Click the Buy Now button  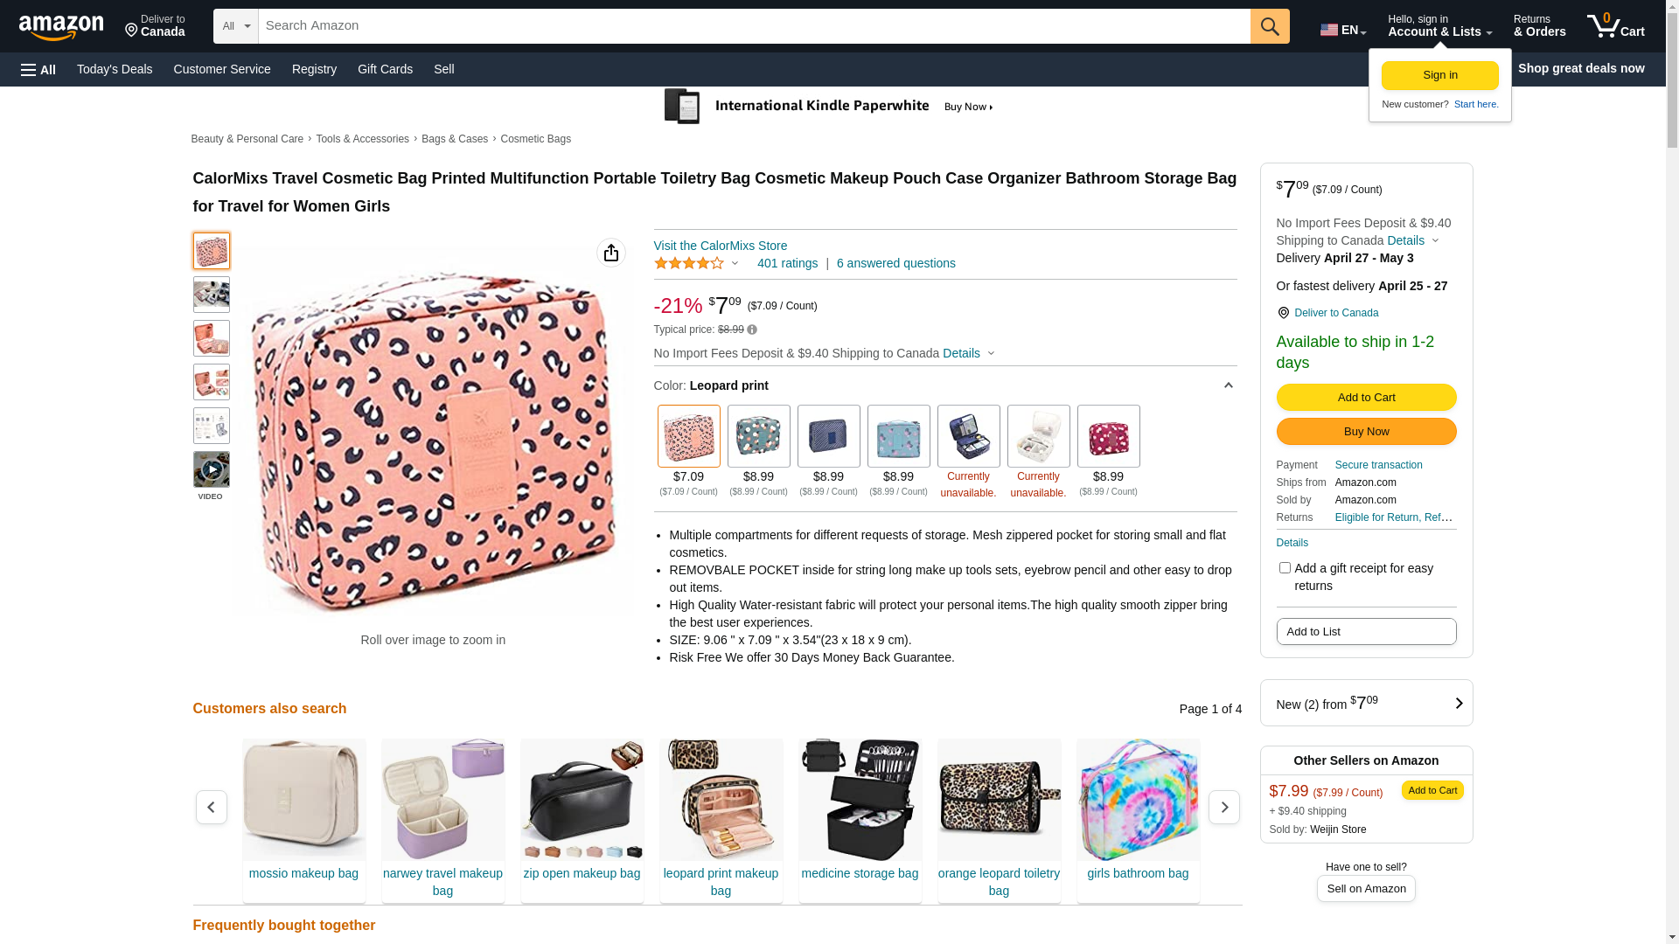(1366, 432)
